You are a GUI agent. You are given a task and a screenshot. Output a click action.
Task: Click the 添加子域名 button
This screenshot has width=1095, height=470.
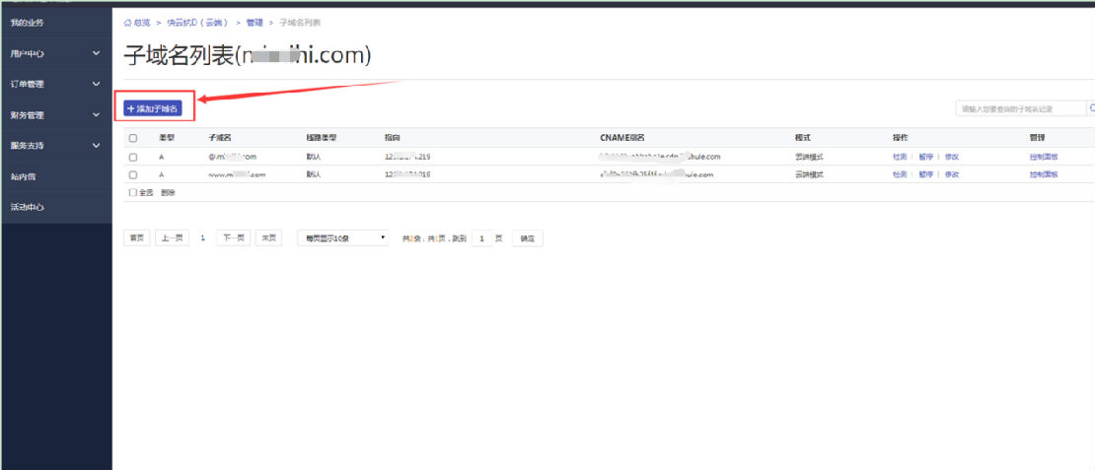click(x=153, y=108)
